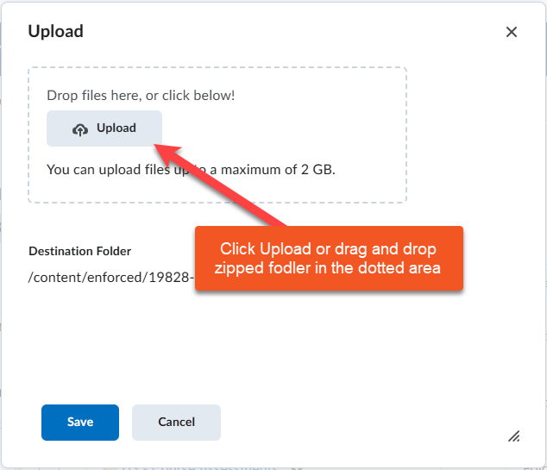Click the cloud upload arrow icon

pyautogui.click(x=80, y=128)
